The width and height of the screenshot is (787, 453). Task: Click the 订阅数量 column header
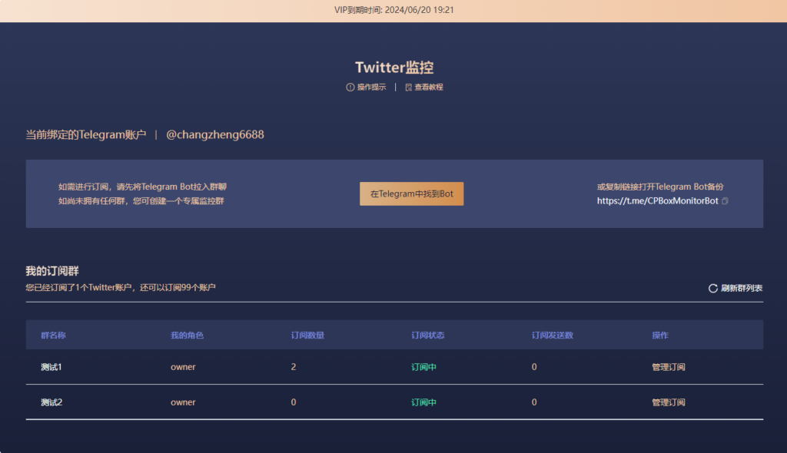pyautogui.click(x=307, y=335)
